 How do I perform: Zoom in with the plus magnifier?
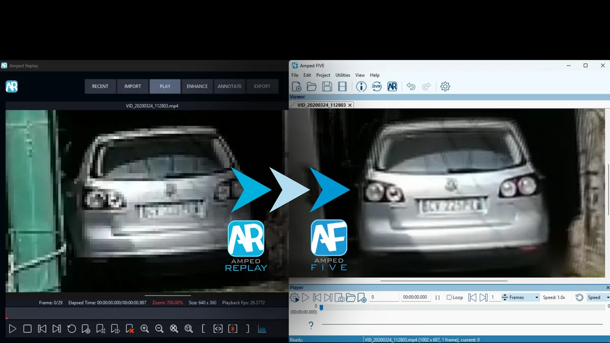point(145,329)
